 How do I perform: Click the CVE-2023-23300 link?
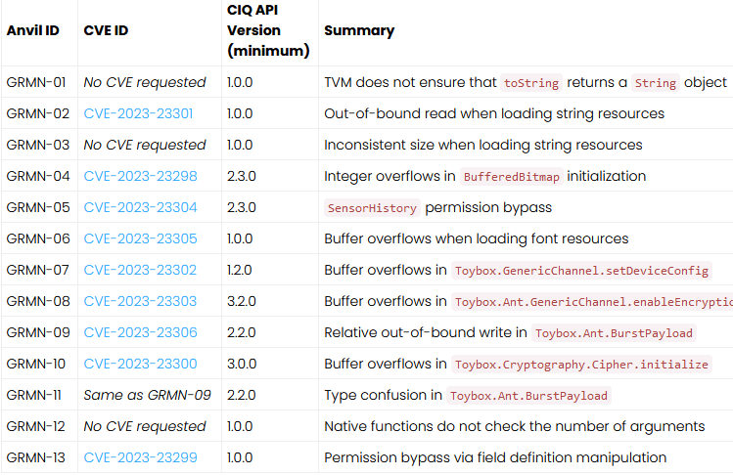pyautogui.click(x=140, y=364)
